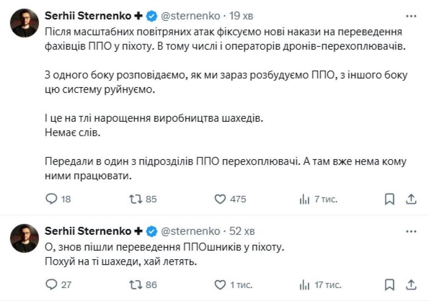Reply to the 52 хв tweet
Image resolution: width=429 pixels, height=301 pixels.
point(52,284)
